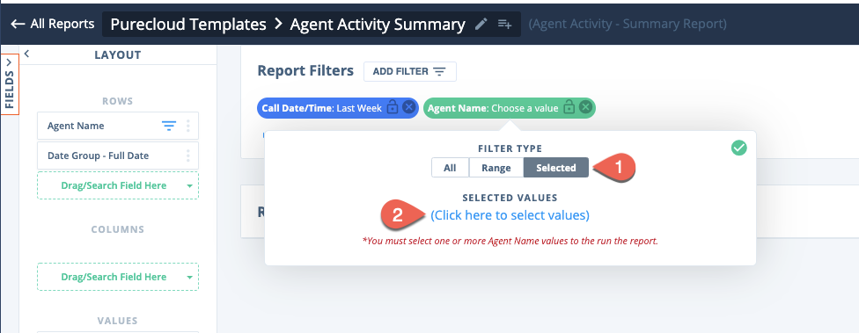Expand the FIELDS side panel
859x333 pixels.
click(10, 83)
